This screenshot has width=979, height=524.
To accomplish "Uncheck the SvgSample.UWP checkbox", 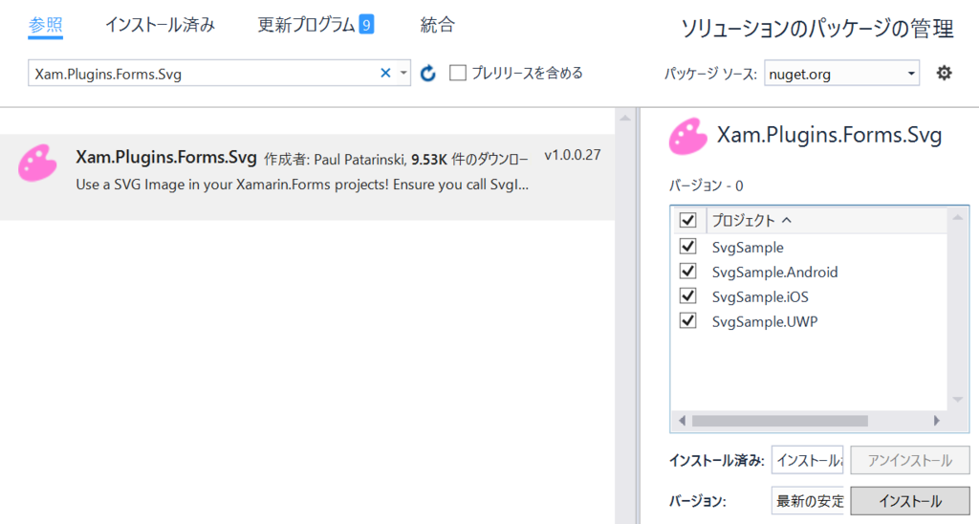I will tap(687, 321).
